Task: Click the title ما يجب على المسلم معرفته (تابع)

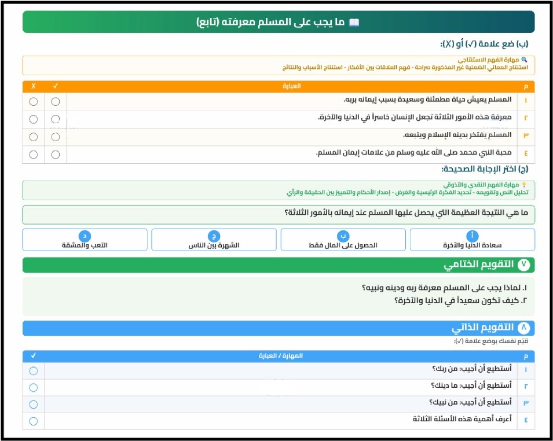Action: pos(270,22)
